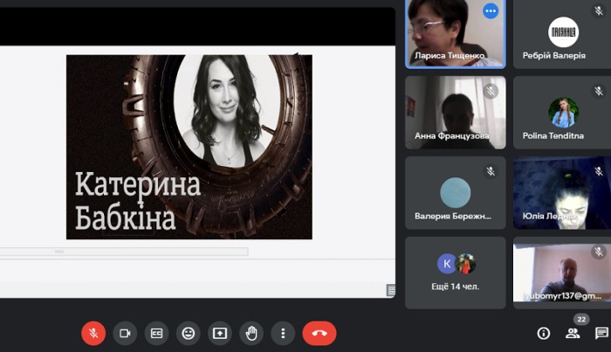
Task: Unmute the microphone in the call toolbar
Action: point(93,333)
